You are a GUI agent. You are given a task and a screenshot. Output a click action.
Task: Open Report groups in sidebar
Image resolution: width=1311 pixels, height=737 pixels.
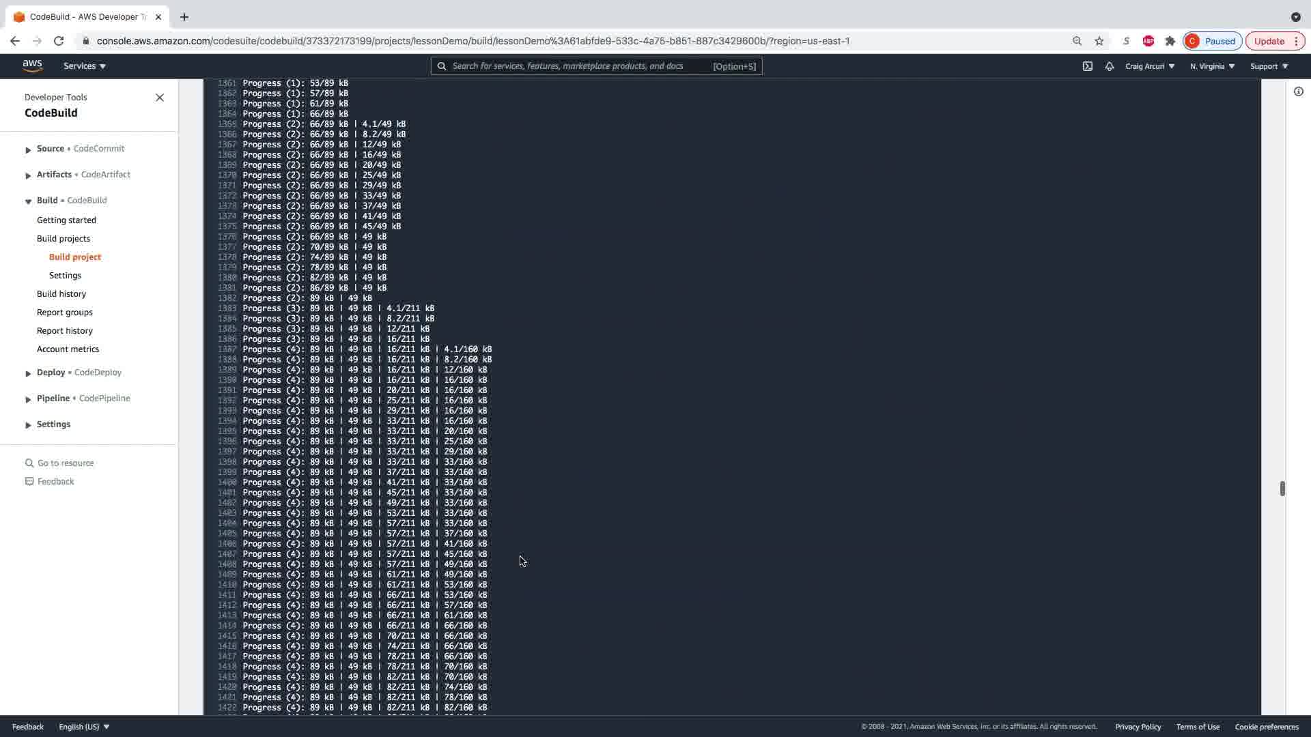pos(65,312)
